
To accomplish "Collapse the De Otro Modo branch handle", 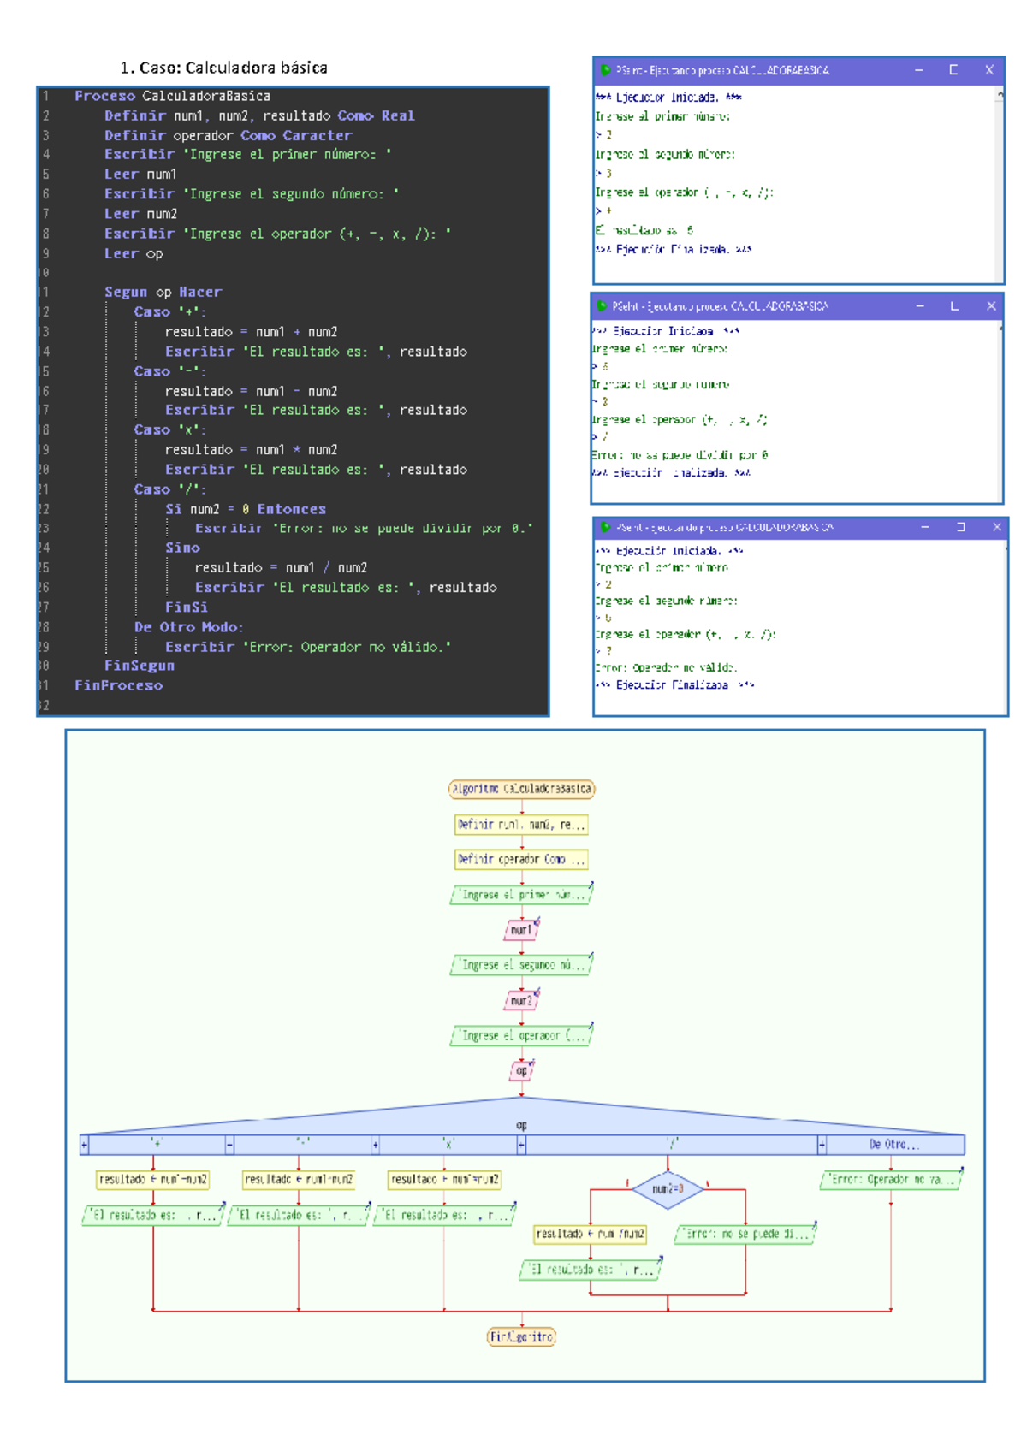I will coord(822,1145).
